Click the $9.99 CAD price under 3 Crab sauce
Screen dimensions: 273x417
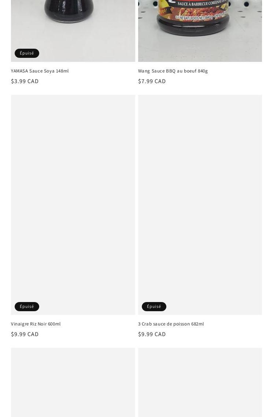click(152, 334)
